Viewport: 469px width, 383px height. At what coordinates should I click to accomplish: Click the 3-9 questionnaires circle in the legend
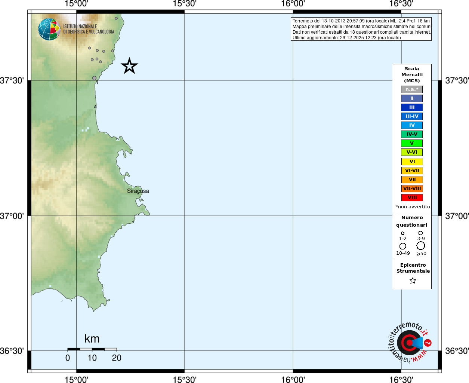tap(420, 233)
